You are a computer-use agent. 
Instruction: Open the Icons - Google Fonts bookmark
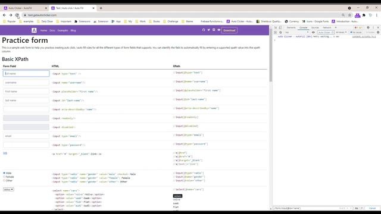coord(315,21)
